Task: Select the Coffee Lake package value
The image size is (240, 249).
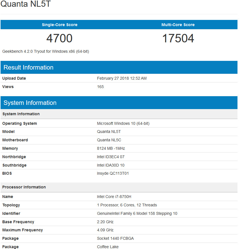Action: (x=108, y=247)
